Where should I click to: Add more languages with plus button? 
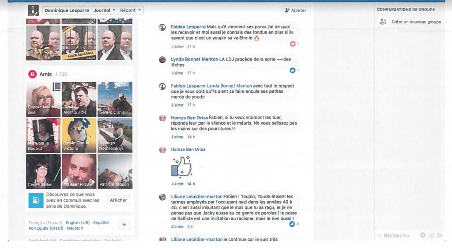[x=124, y=225]
